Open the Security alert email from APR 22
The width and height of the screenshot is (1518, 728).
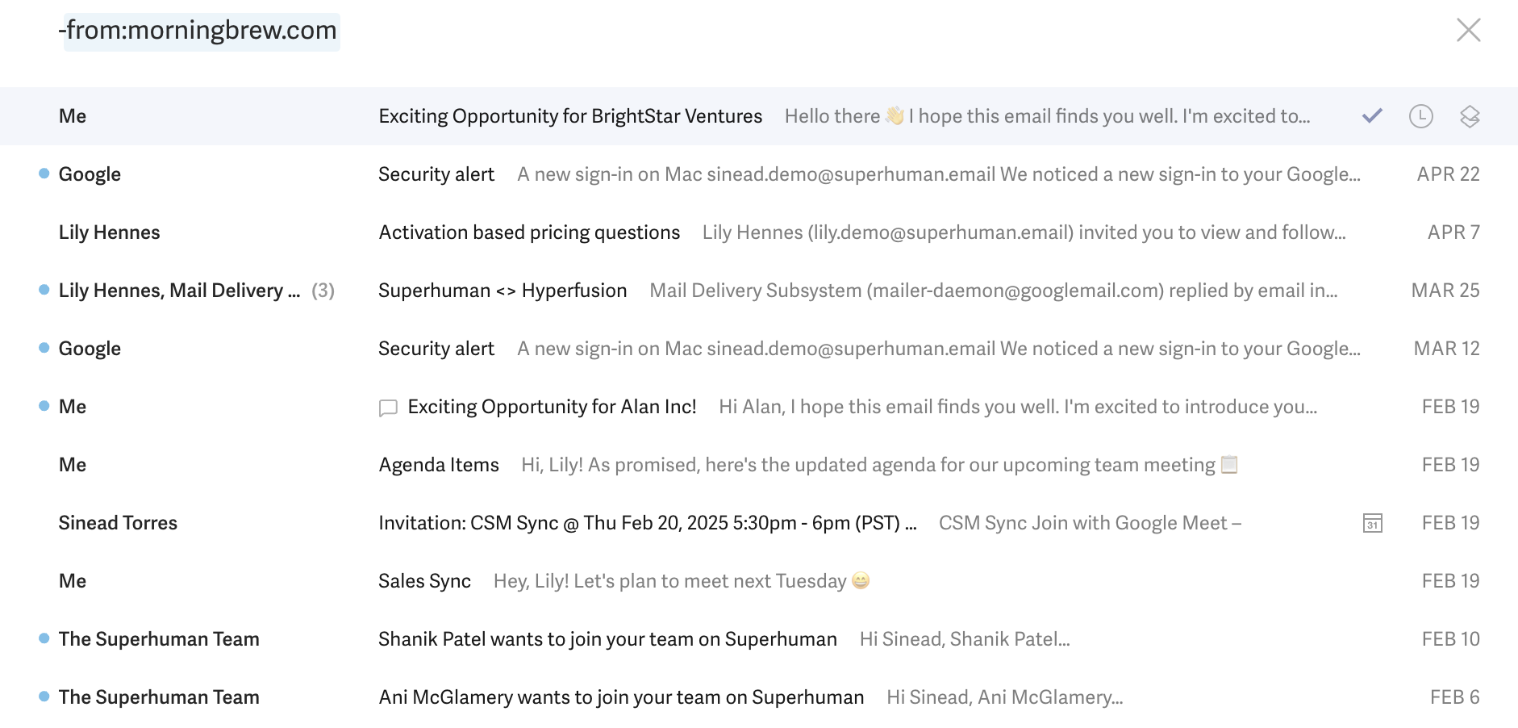point(759,174)
